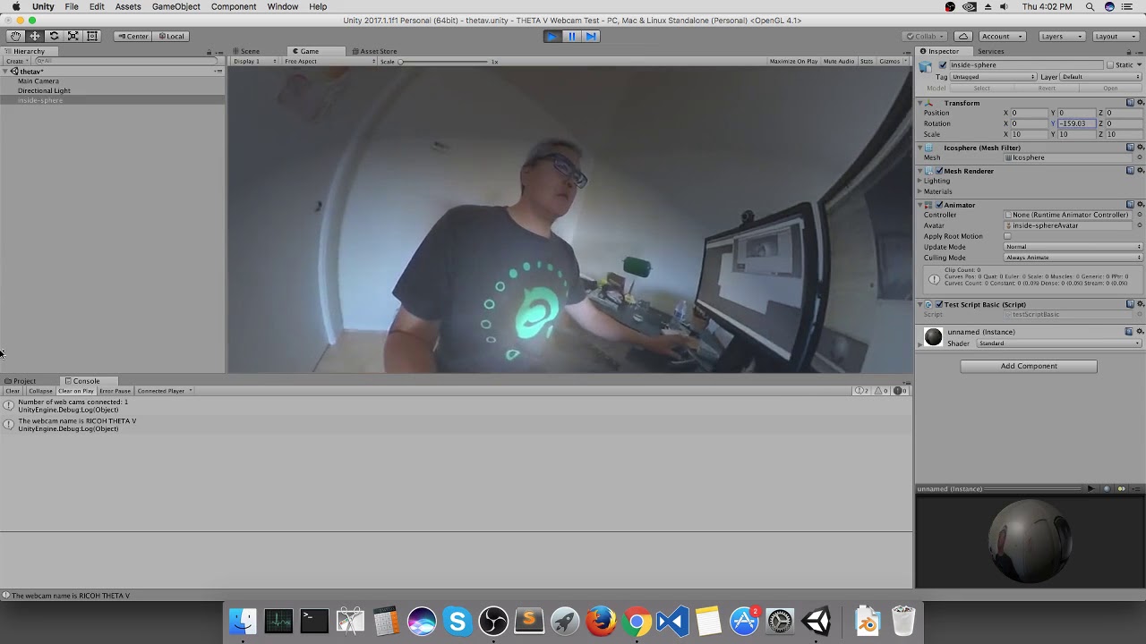Select the Scale tool
Image resolution: width=1146 pixels, height=644 pixels.
[x=73, y=37]
